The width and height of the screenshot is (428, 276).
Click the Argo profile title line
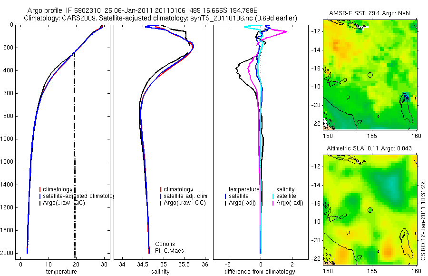click(142, 10)
